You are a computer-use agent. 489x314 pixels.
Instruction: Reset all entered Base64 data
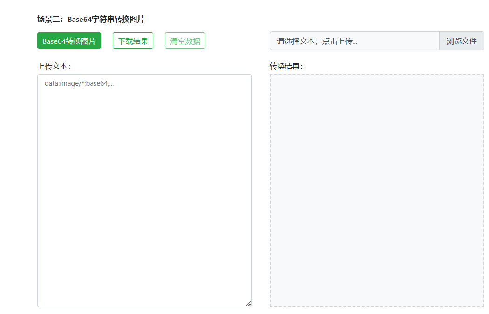pyautogui.click(x=185, y=41)
